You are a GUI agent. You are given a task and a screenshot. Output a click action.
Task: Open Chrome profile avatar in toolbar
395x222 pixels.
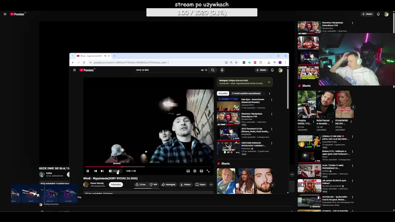pyautogui.click(x=280, y=62)
